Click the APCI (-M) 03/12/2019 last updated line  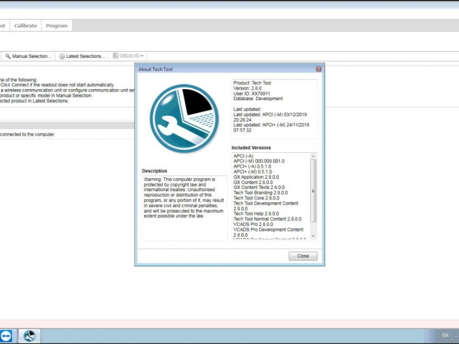pyautogui.click(x=270, y=117)
